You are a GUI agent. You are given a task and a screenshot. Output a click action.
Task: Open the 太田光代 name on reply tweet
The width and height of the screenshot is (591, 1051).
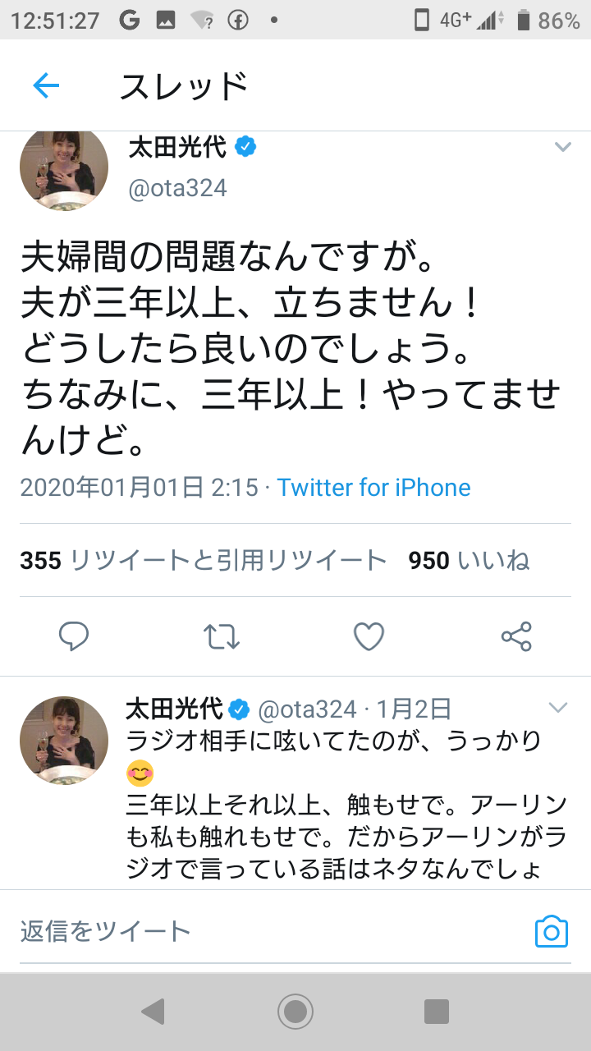click(176, 708)
